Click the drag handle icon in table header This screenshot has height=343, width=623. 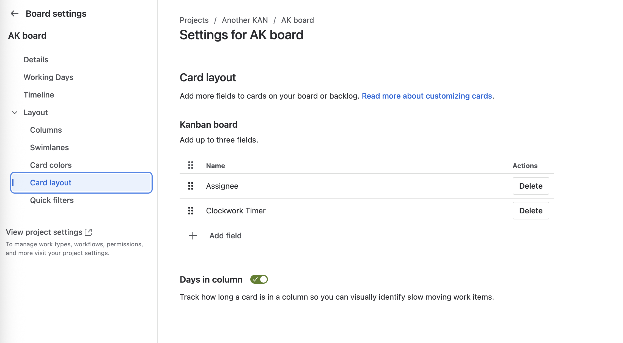pyautogui.click(x=190, y=165)
